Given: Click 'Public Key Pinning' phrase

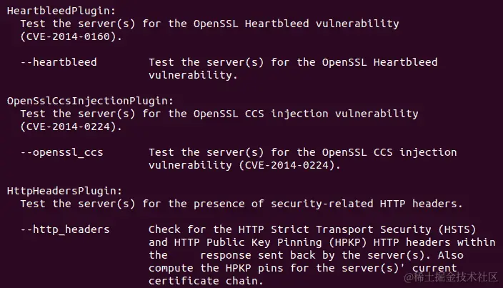Looking at the screenshot, I should [x=264, y=242].
